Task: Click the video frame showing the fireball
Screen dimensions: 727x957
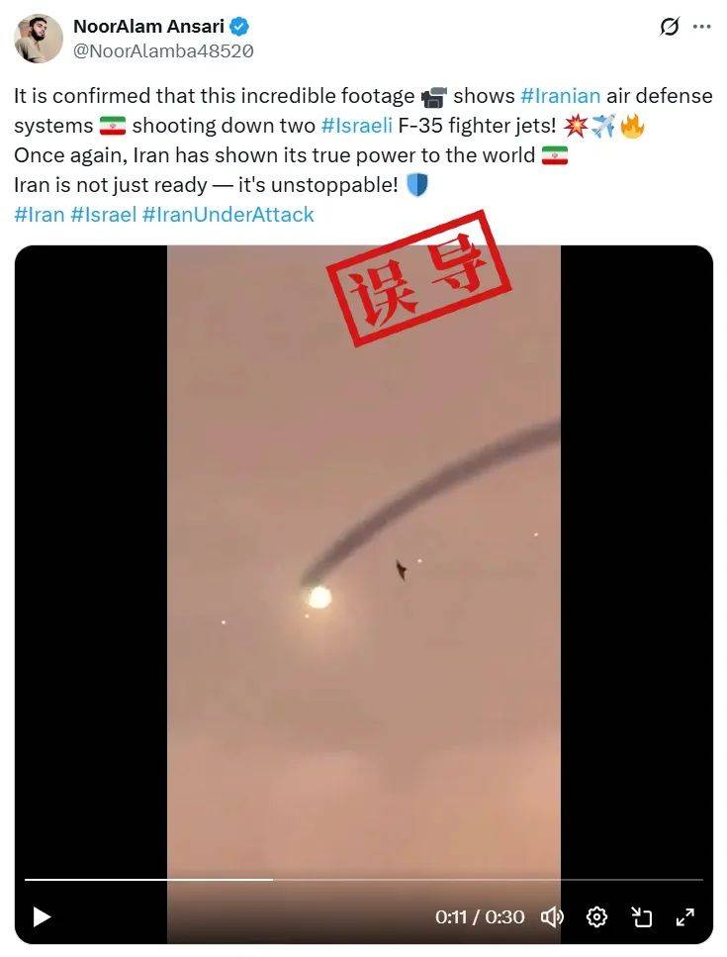Action: [x=364, y=595]
